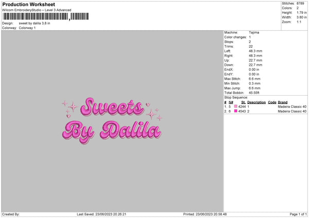The image size is (309, 218).
Task: Click the 'St.' column header
Action: point(244,102)
